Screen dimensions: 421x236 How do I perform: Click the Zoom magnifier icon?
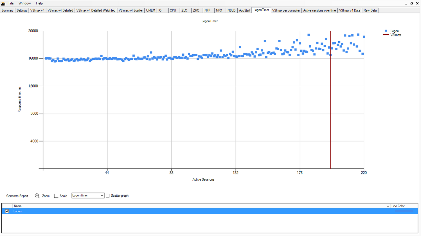(37, 196)
